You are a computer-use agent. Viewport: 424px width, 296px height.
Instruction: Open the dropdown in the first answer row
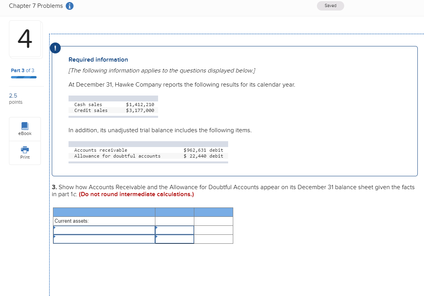103,230
